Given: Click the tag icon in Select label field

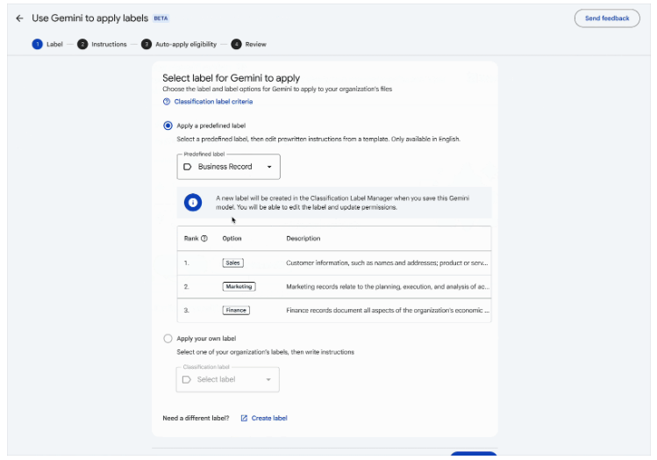Looking at the screenshot, I should (x=187, y=379).
